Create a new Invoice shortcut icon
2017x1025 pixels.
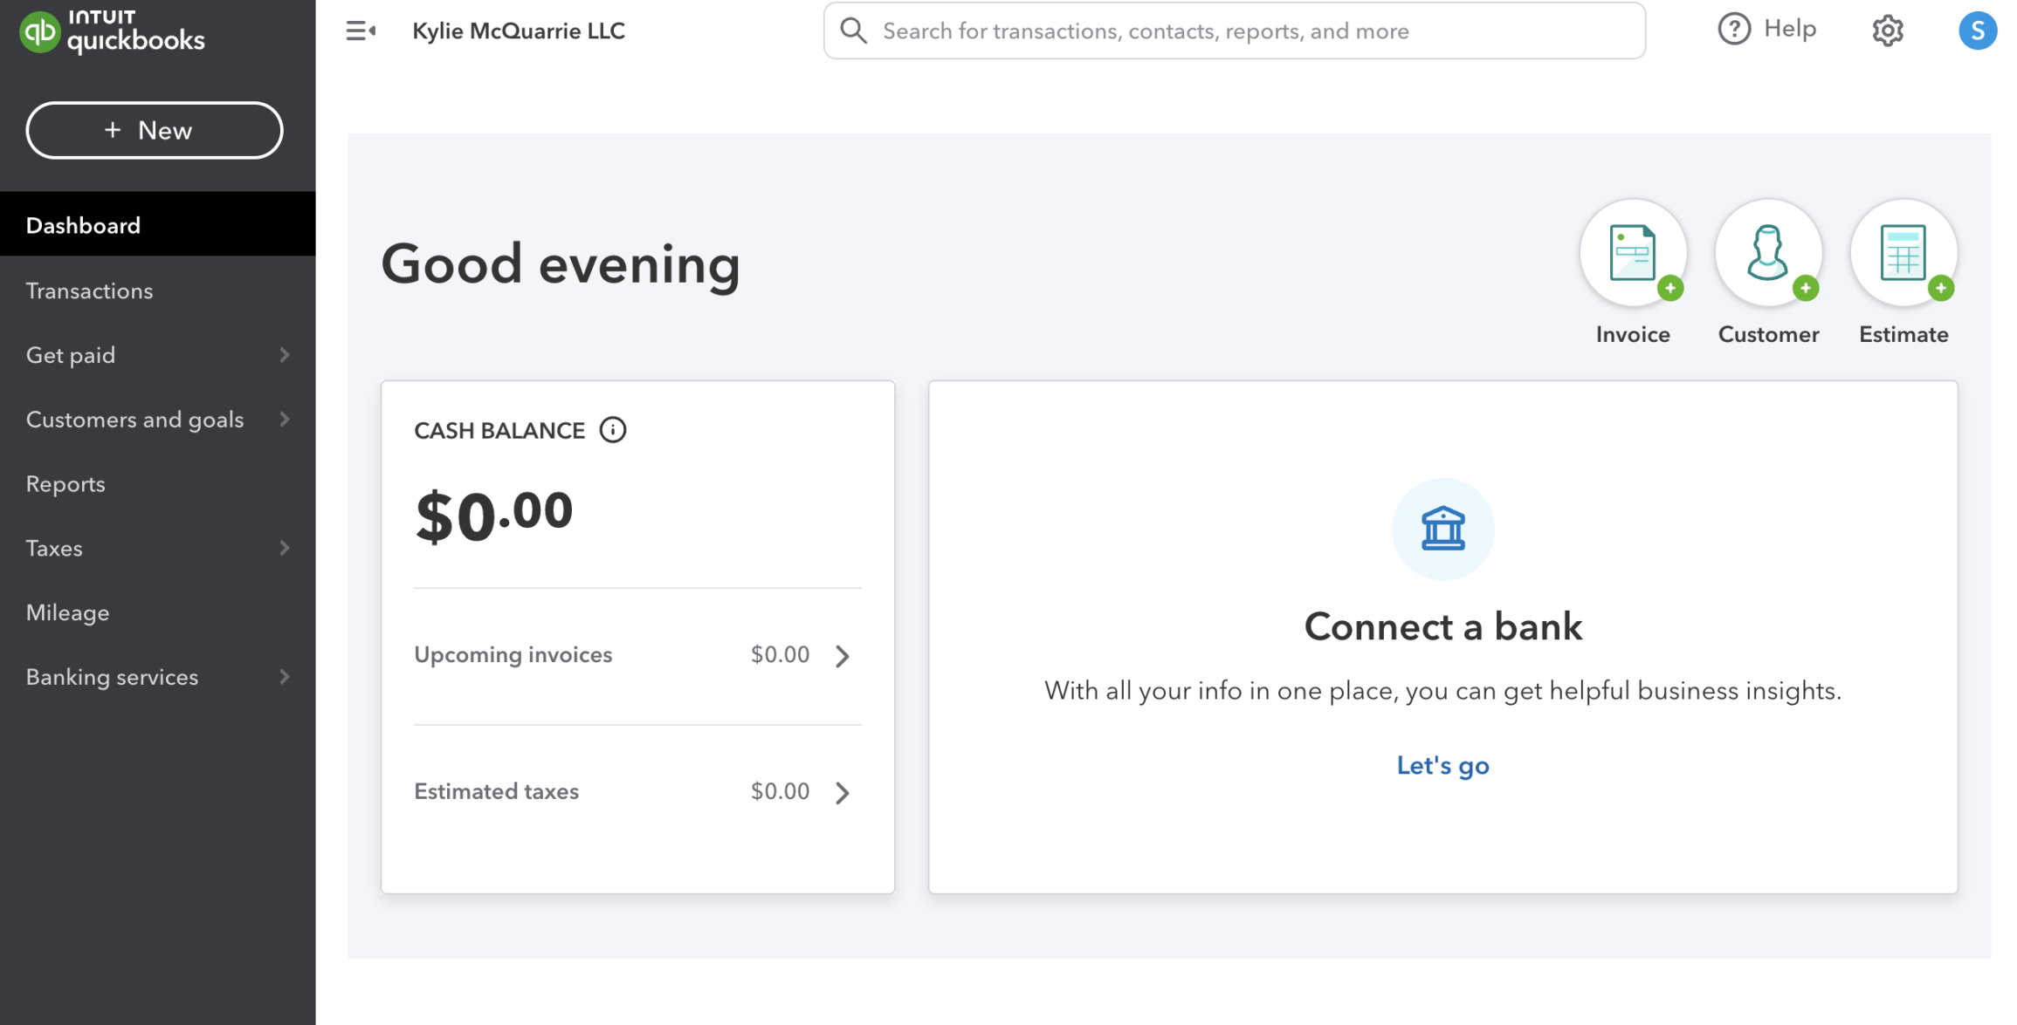[1633, 254]
